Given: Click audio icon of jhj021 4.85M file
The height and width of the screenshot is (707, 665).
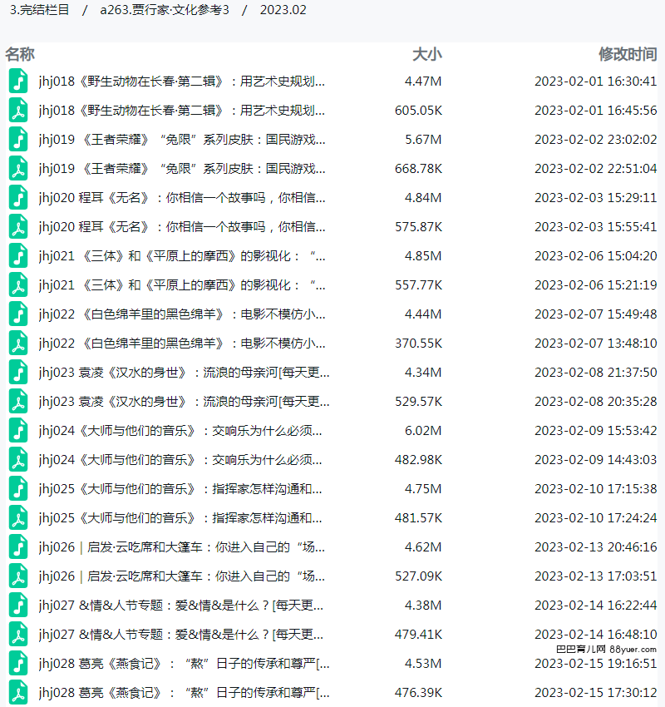Looking at the screenshot, I should [18, 255].
